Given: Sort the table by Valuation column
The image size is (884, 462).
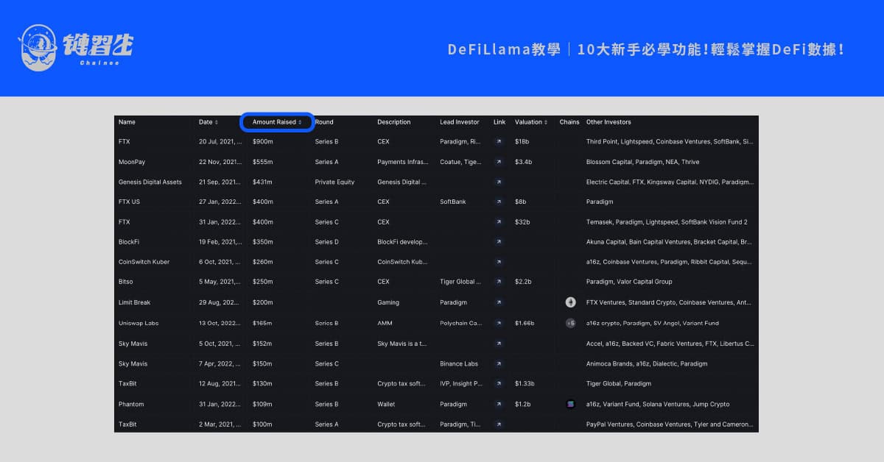Looking at the screenshot, I should (x=531, y=122).
